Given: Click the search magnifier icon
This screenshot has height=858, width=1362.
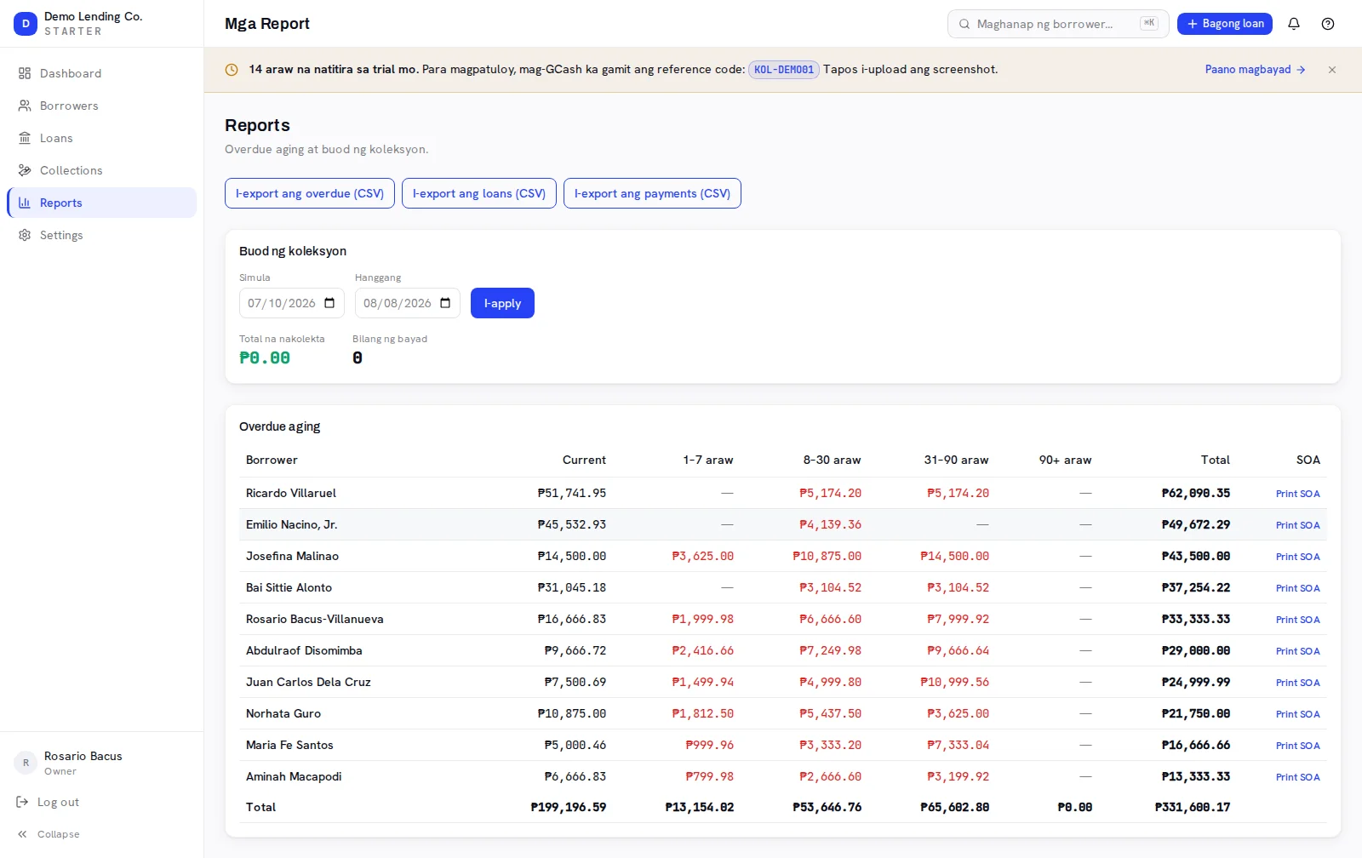Looking at the screenshot, I should point(964,24).
